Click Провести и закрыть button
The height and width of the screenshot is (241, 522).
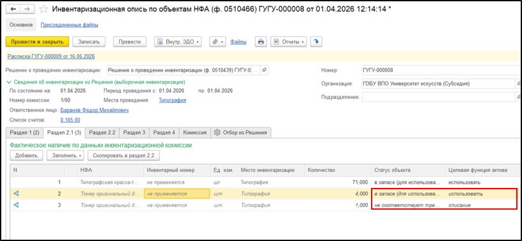pos(37,42)
